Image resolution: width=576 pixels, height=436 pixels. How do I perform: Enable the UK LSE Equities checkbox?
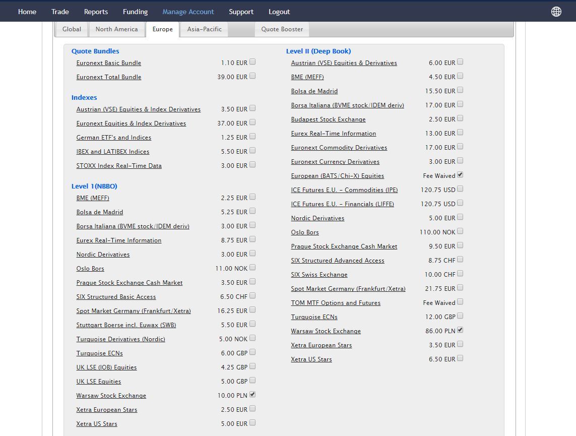pos(252,381)
